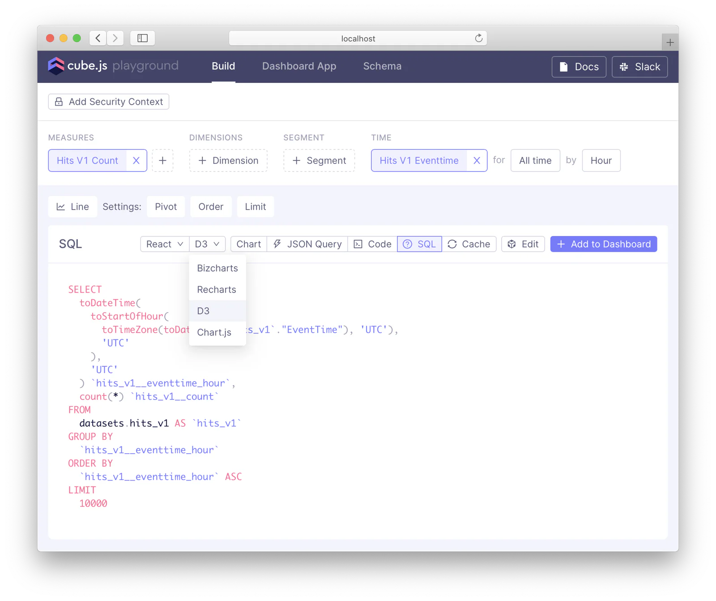
Task: Click the localhost address bar
Action: point(358,38)
